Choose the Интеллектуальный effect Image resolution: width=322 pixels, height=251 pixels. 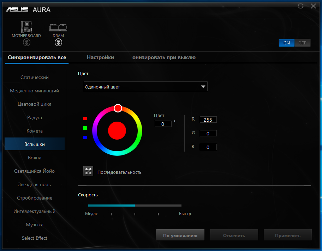coord(35,211)
